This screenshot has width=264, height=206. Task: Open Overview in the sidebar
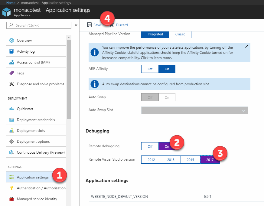[x=36, y=41]
